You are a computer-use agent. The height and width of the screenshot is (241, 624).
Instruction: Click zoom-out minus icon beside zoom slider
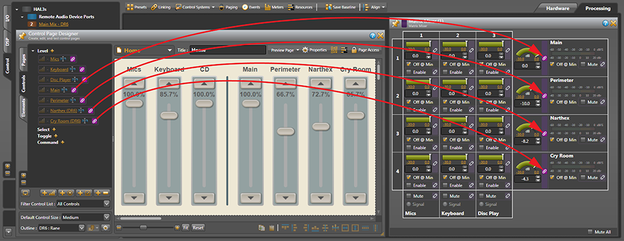[119, 227]
